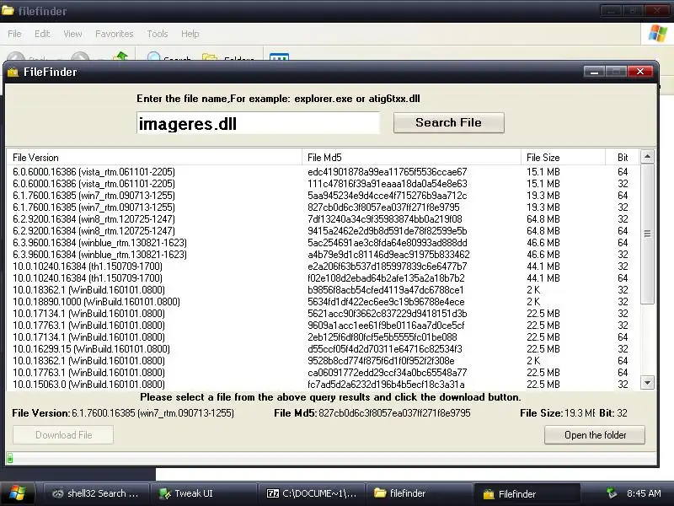674x506 pixels.
Task: Sort by the File Md5 column header
Action: coord(411,158)
